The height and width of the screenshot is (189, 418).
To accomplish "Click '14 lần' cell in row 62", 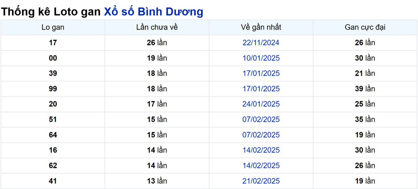I will tap(157, 165).
